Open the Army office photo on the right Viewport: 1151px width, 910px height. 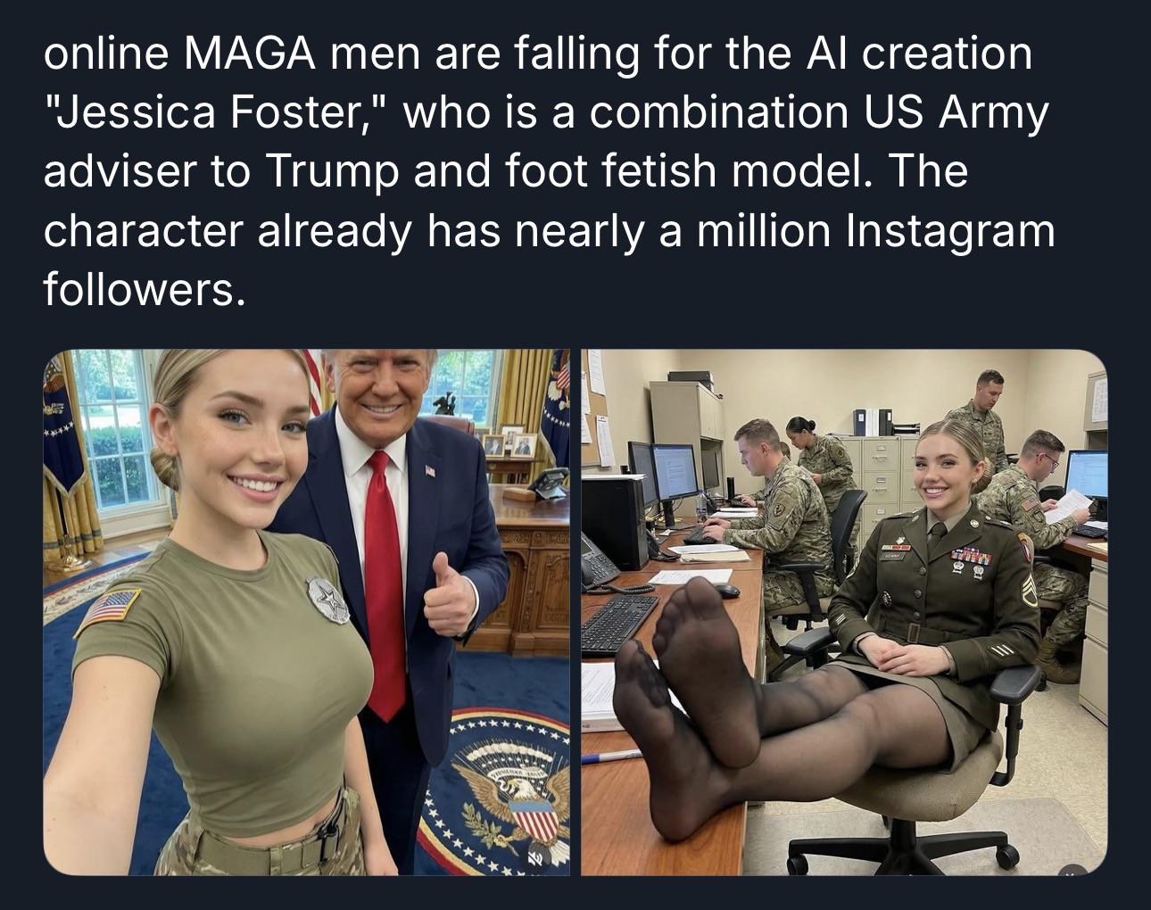click(x=844, y=612)
